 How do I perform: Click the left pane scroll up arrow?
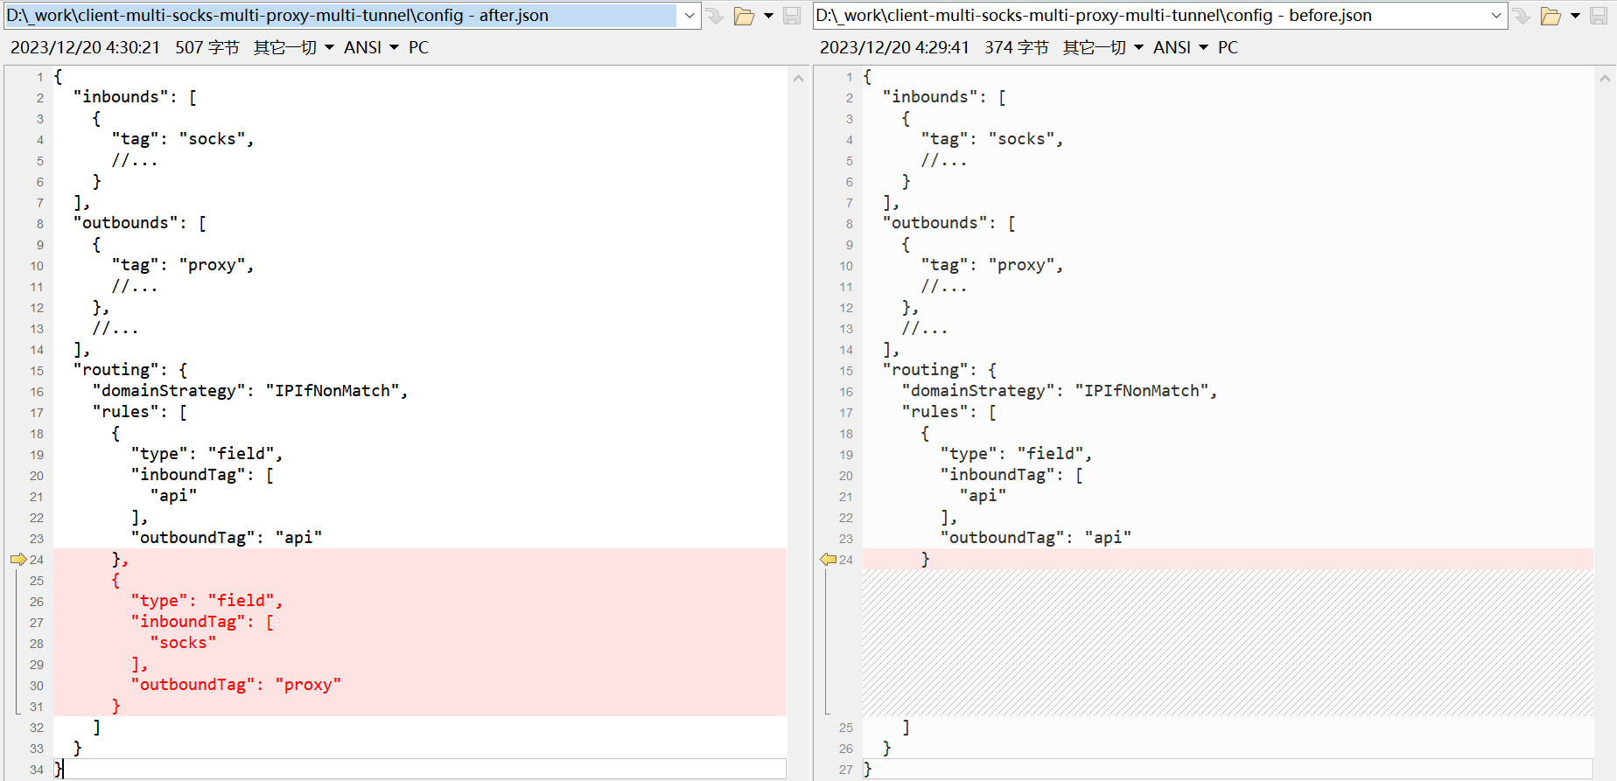click(798, 79)
